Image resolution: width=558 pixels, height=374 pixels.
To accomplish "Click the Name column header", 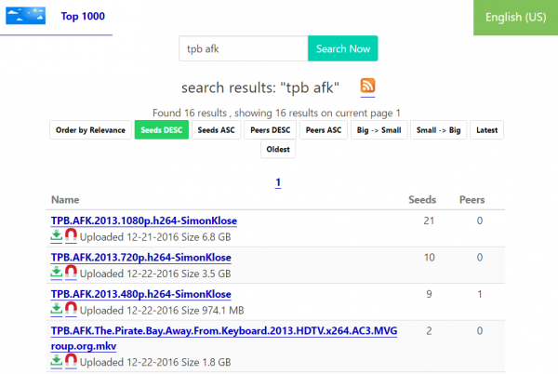I will [65, 200].
